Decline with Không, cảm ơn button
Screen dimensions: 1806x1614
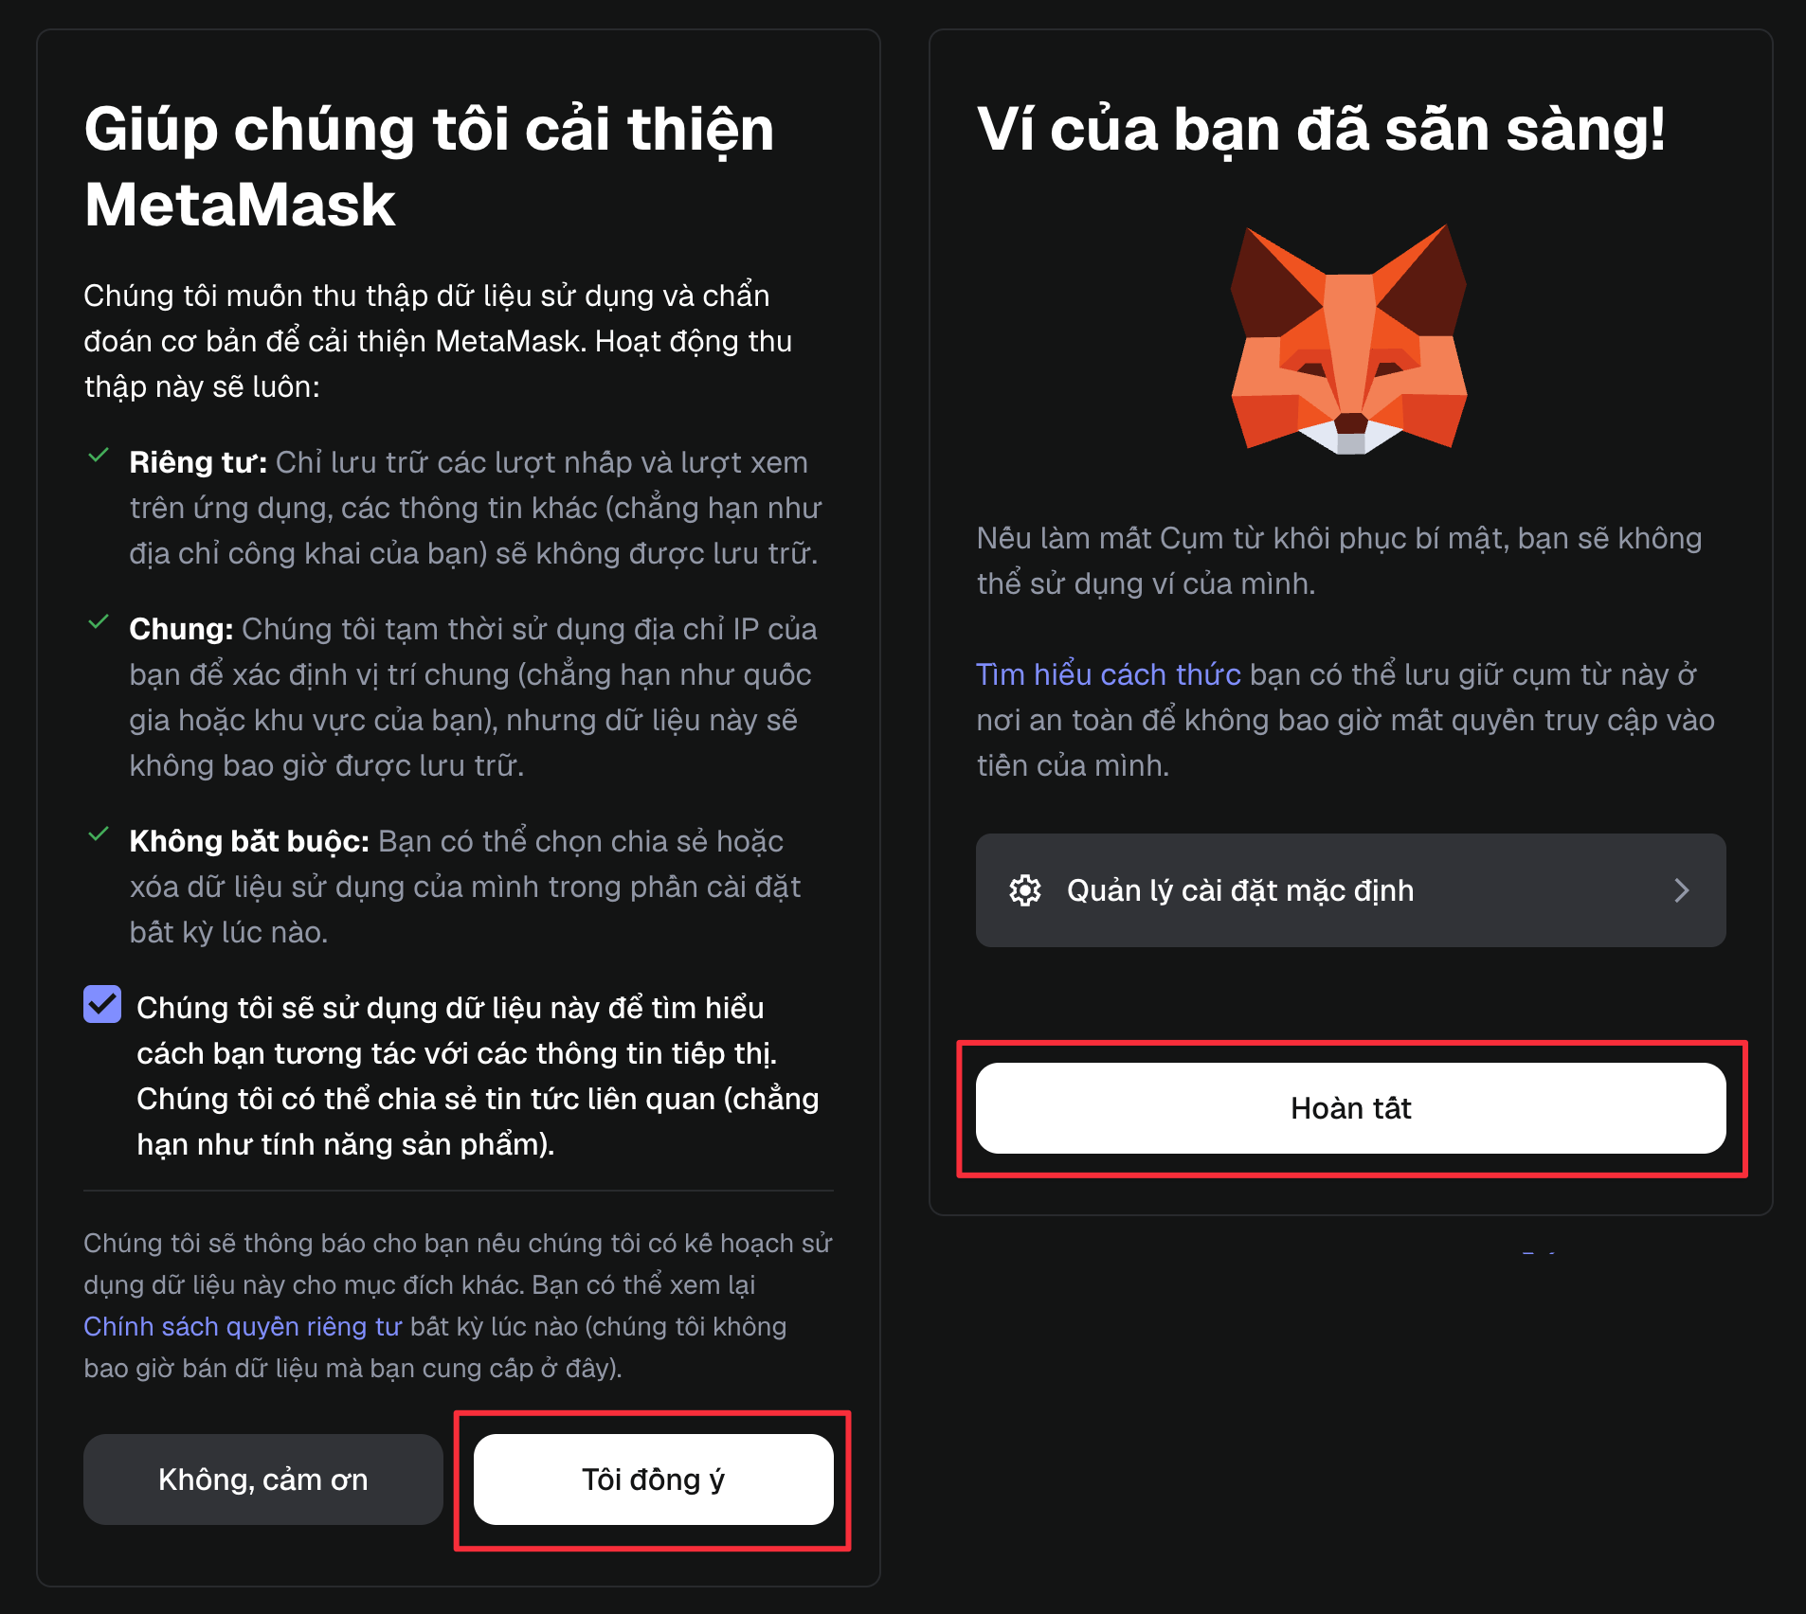[x=263, y=1479]
